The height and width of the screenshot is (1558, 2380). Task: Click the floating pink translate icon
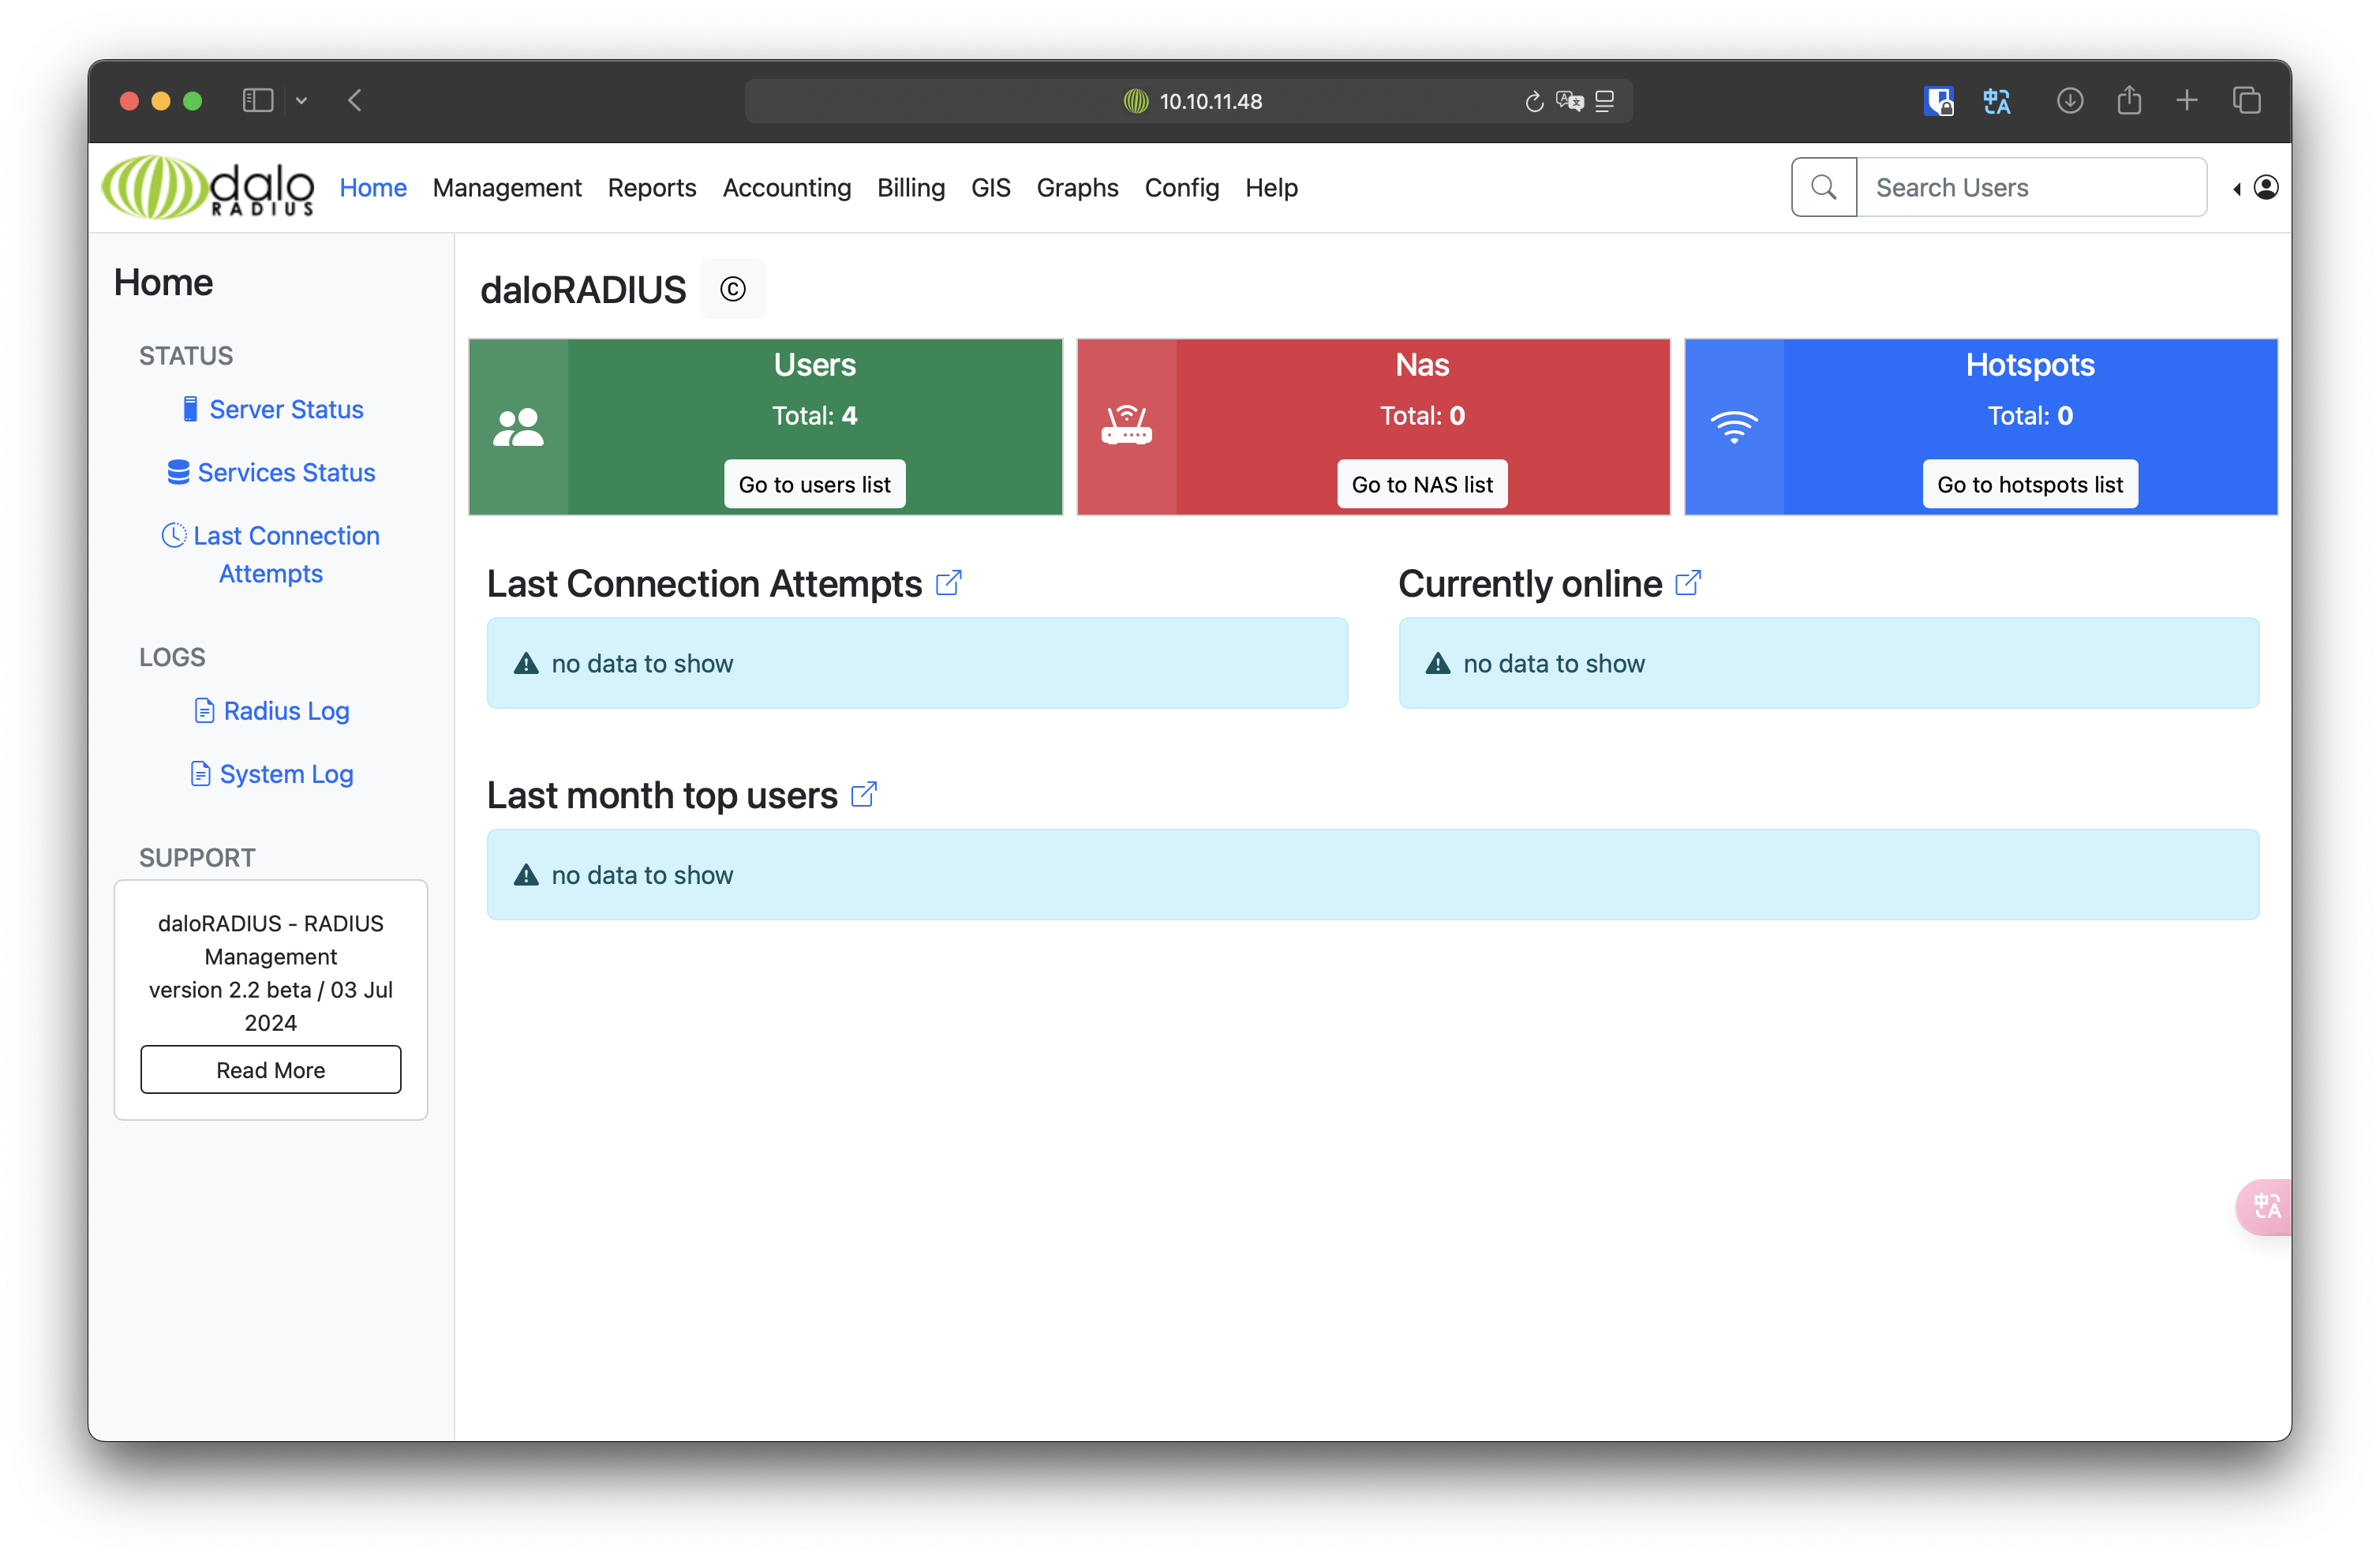[2265, 1207]
